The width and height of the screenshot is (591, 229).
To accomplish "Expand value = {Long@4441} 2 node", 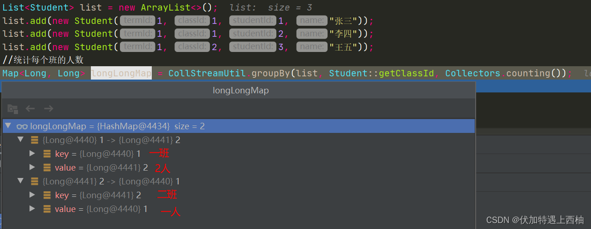I will click(x=32, y=167).
